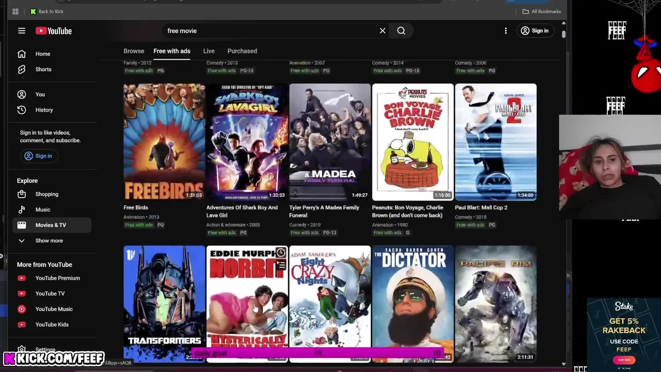Click the Shopping icon under Explore
The width and height of the screenshot is (661, 372).
pyautogui.click(x=22, y=194)
